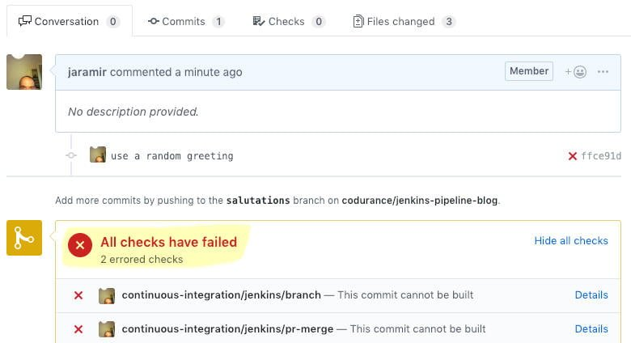
Task: Open commit hash ffce91d
Action: click(601, 156)
